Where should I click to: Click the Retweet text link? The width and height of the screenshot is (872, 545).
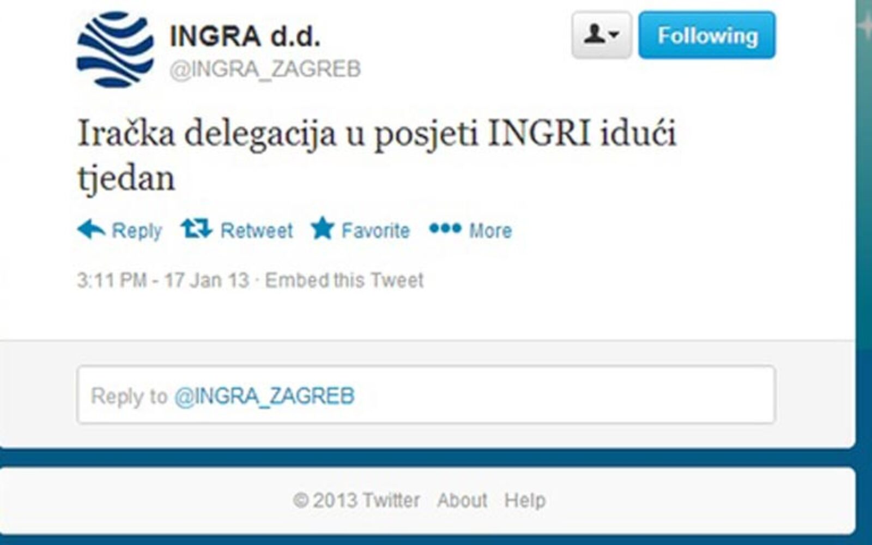tap(257, 231)
